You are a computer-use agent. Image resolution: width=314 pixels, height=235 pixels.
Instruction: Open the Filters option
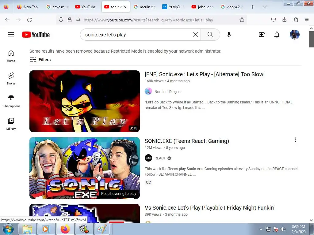[x=40, y=60]
